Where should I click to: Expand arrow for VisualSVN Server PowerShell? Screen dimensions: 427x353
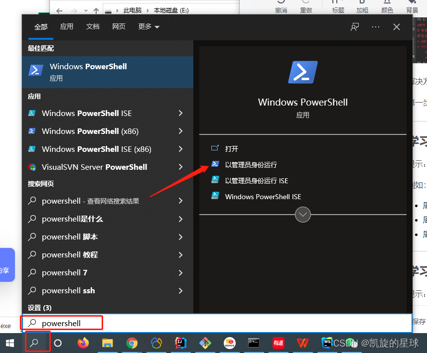[180, 167]
